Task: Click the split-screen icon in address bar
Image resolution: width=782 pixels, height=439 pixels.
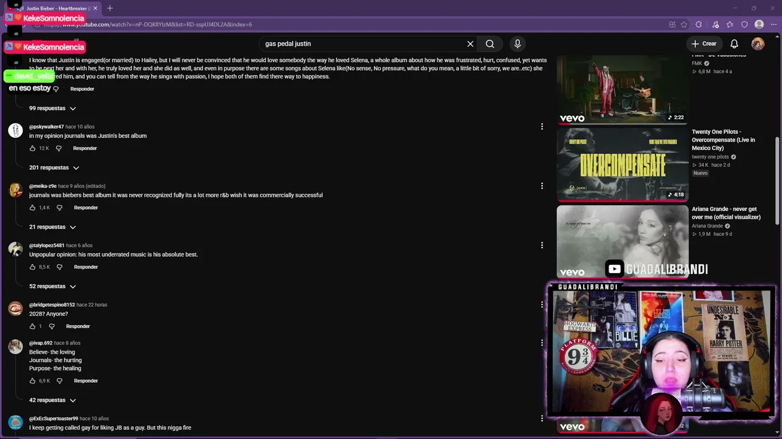Action: point(672,24)
